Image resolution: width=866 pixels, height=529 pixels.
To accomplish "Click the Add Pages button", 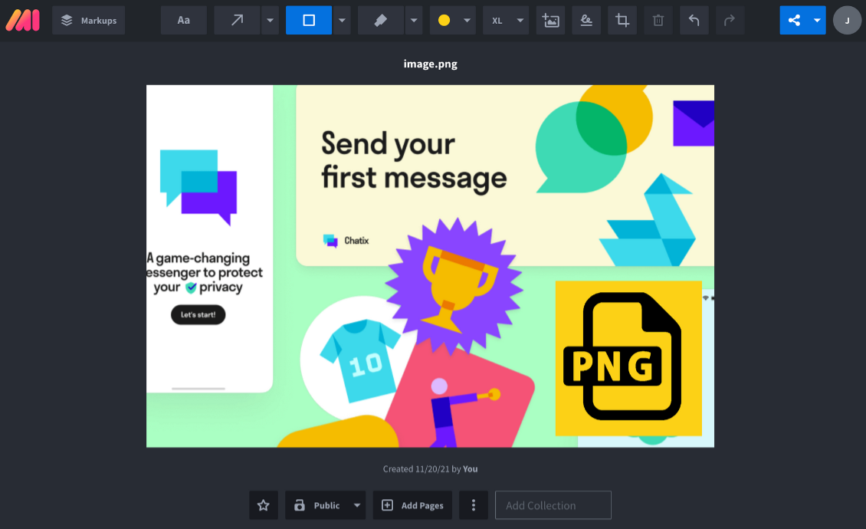I will 412,505.
